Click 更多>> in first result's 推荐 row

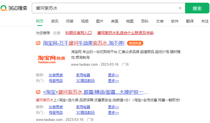[x=113, y=75]
